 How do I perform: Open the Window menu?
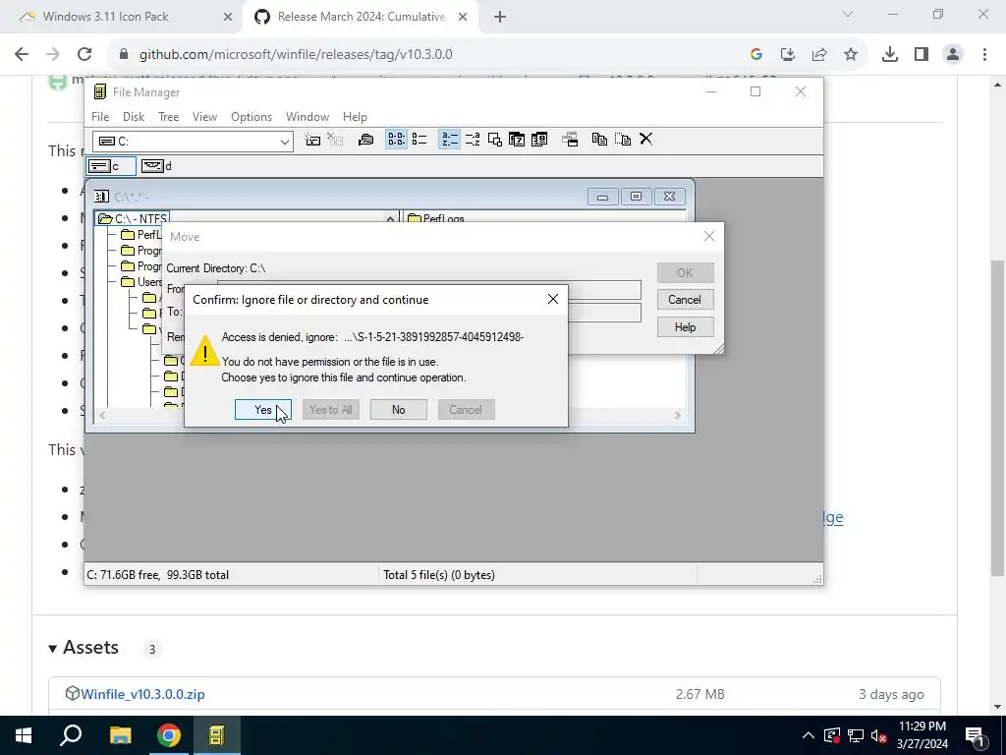click(307, 117)
